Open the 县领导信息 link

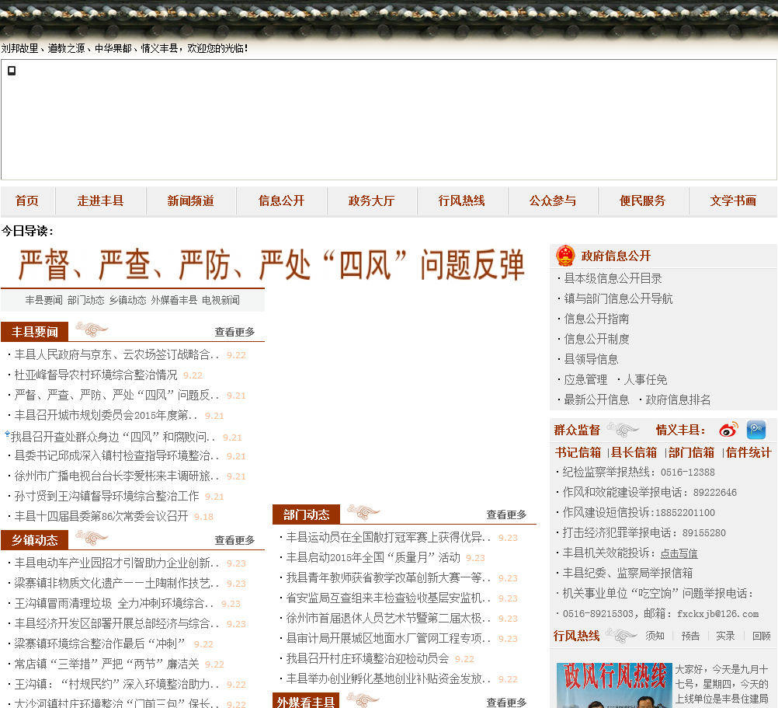point(592,359)
